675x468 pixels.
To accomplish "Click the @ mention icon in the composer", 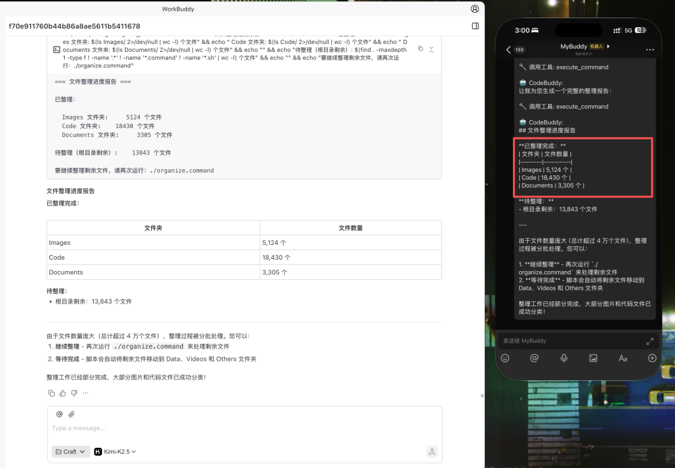I will (x=59, y=413).
